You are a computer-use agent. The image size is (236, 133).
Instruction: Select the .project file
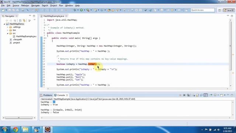click(16, 43)
